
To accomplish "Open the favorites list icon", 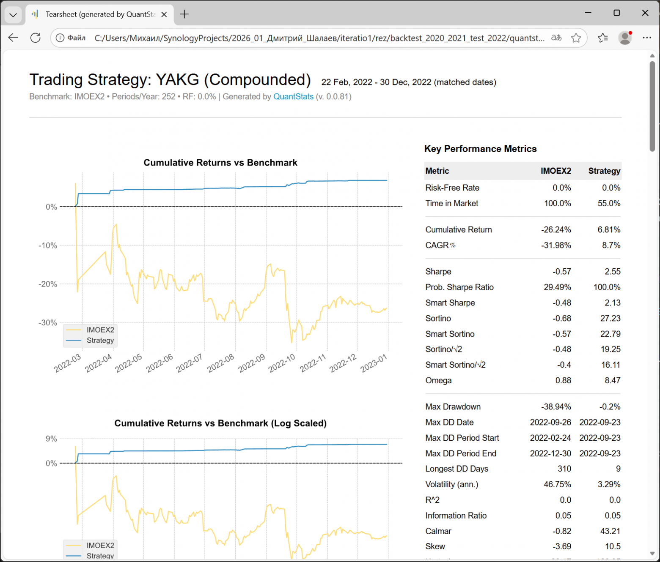I will point(603,38).
